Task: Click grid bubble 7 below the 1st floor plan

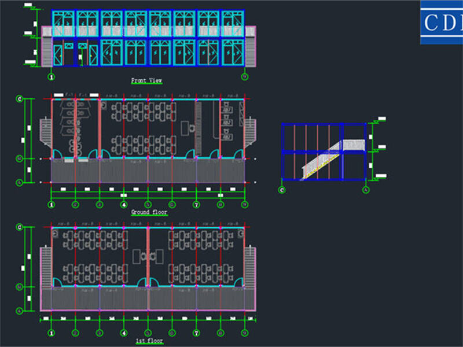Action: 196,334
